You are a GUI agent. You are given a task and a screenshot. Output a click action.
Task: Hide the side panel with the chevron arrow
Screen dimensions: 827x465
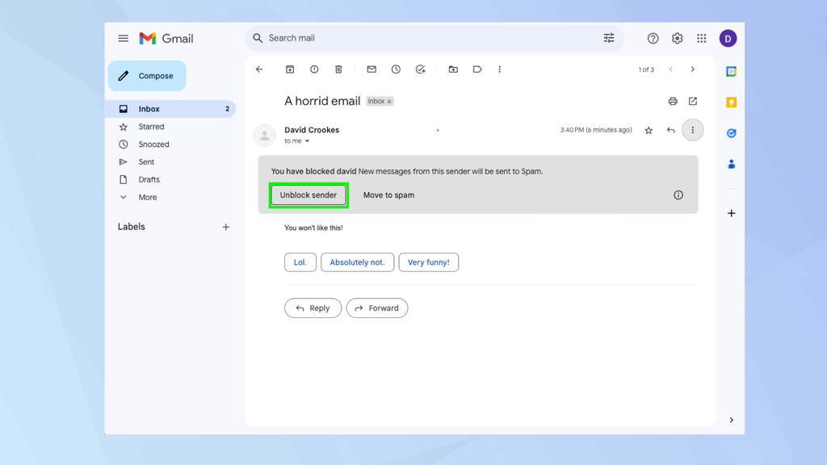732,420
